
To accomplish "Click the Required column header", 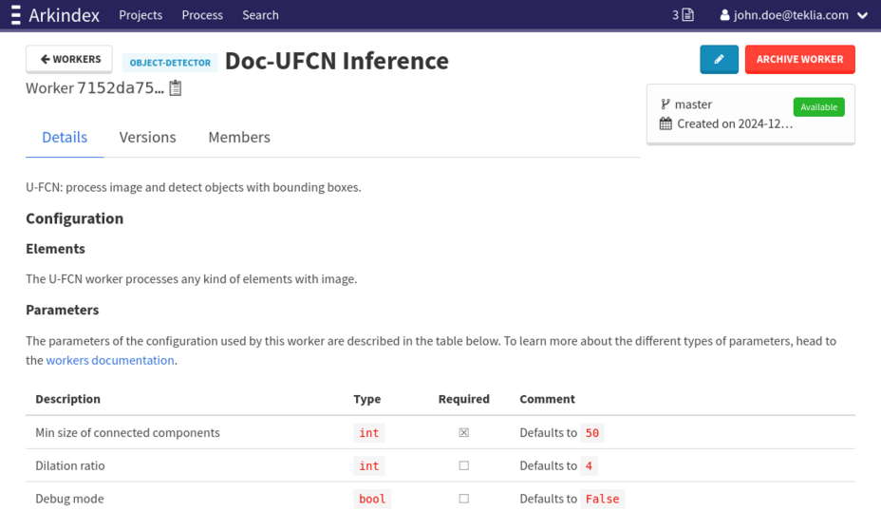I will pyautogui.click(x=464, y=399).
